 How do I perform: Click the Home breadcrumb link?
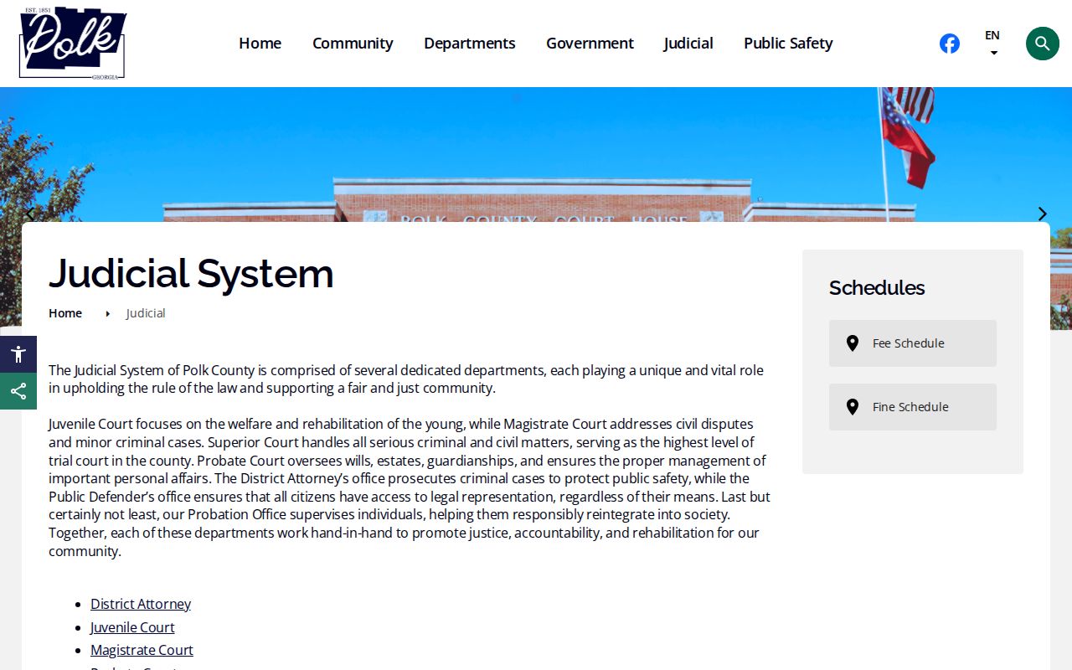[x=65, y=313]
